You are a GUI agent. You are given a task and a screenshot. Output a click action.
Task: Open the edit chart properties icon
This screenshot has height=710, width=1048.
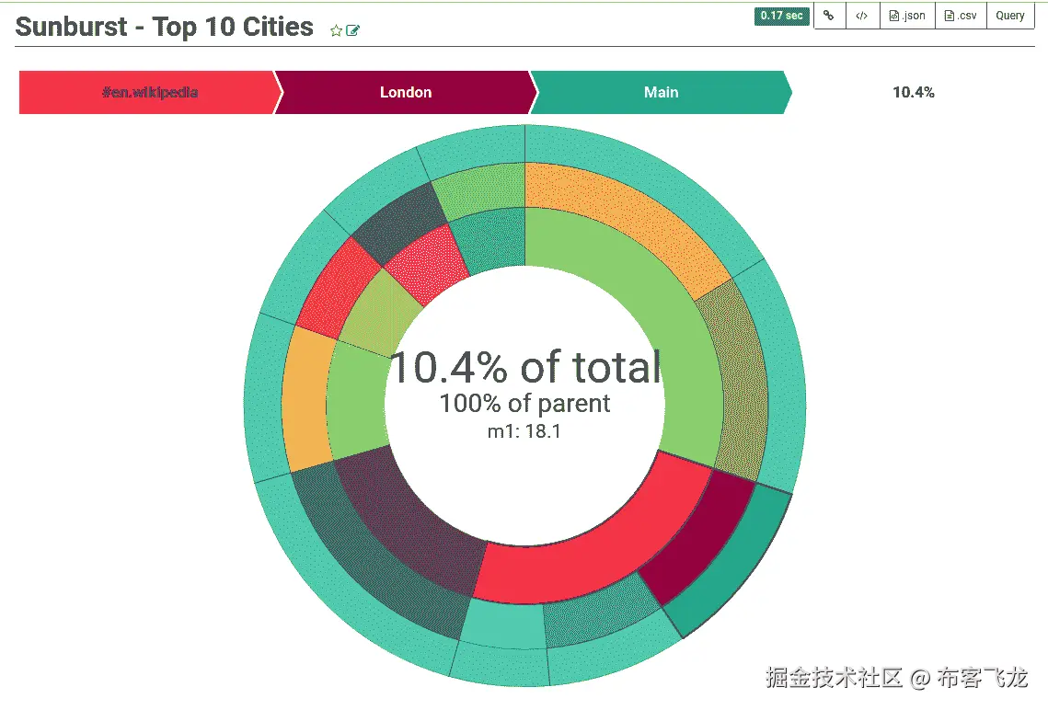click(x=353, y=30)
